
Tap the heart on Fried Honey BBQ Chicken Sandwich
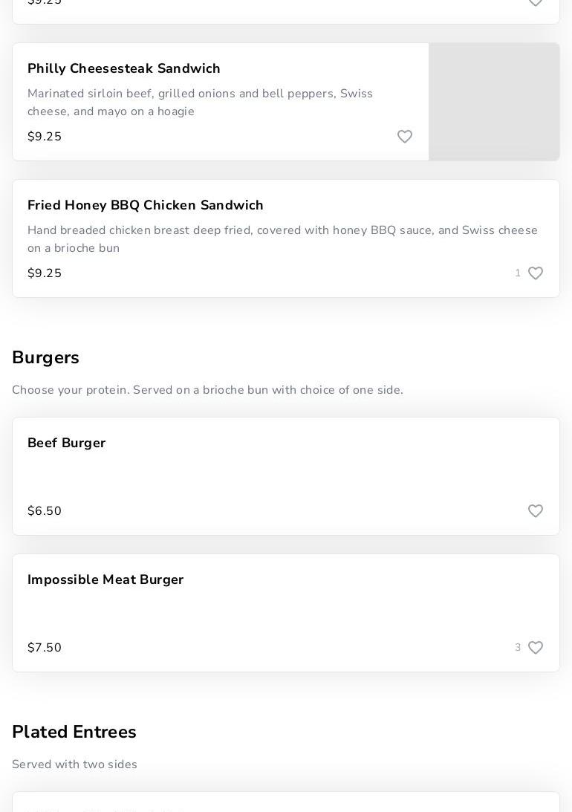point(536,273)
